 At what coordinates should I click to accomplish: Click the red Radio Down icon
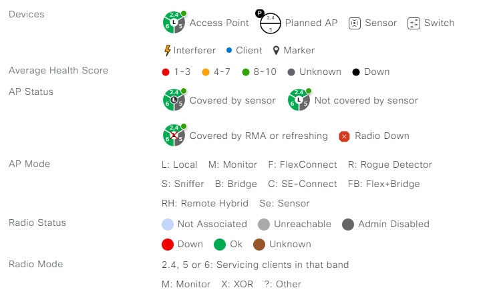pyautogui.click(x=344, y=136)
